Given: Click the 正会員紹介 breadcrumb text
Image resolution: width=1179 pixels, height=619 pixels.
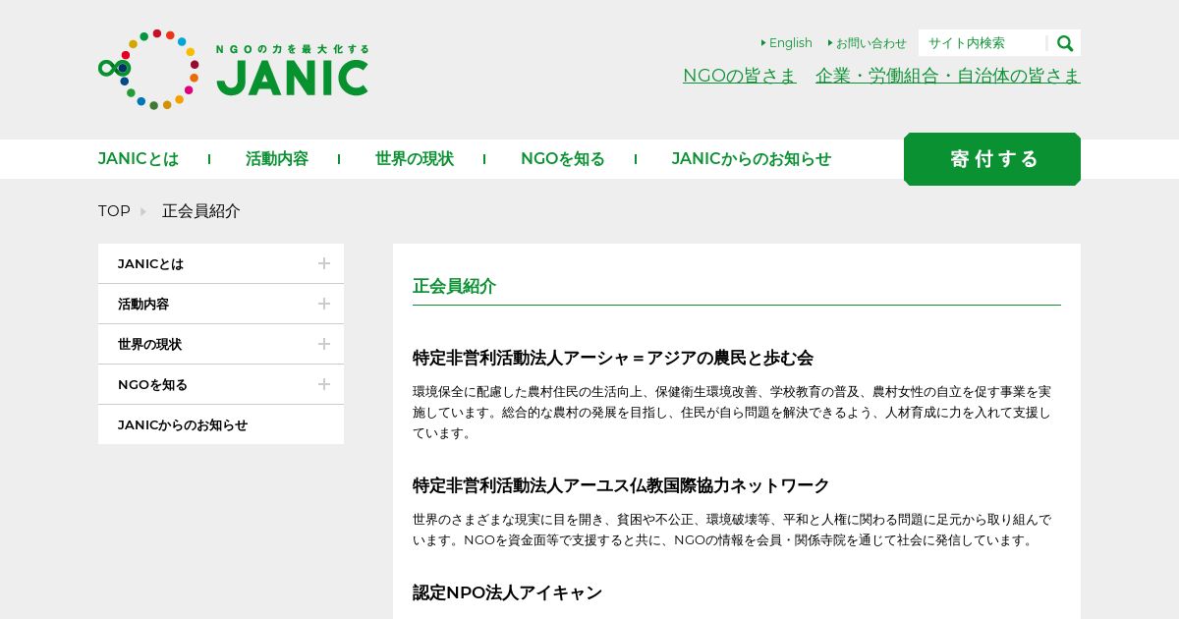Looking at the screenshot, I should [201, 211].
